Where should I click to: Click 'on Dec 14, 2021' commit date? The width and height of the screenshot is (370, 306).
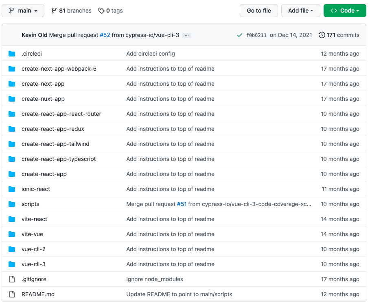tap(291, 35)
